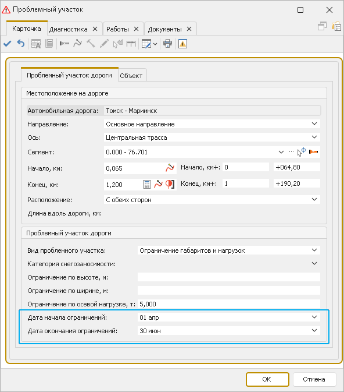Click the calculator icon next to Конец, км
This screenshot has width=344, height=392.
point(147,185)
